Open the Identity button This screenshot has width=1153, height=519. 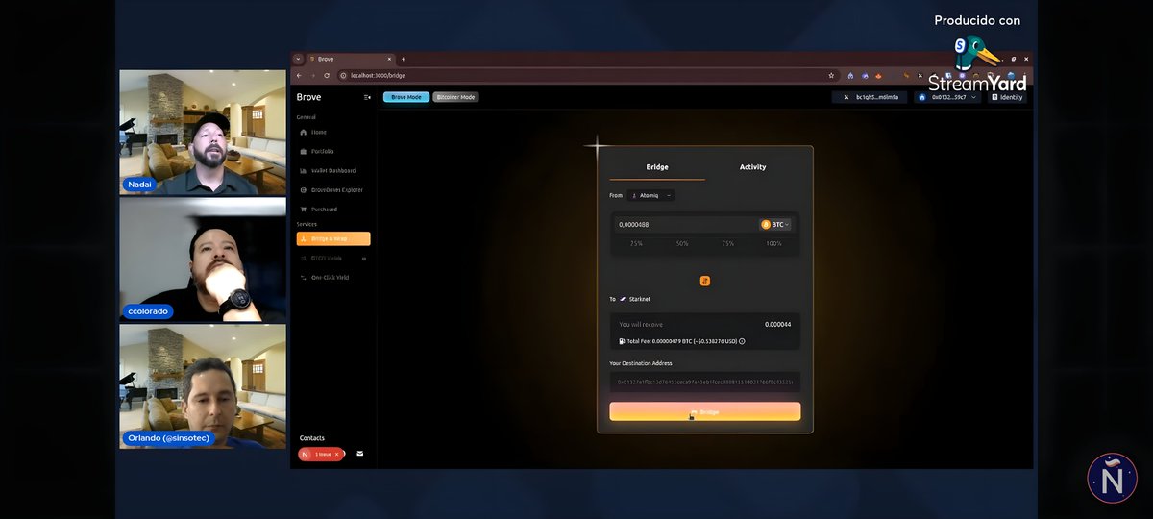coord(1007,97)
